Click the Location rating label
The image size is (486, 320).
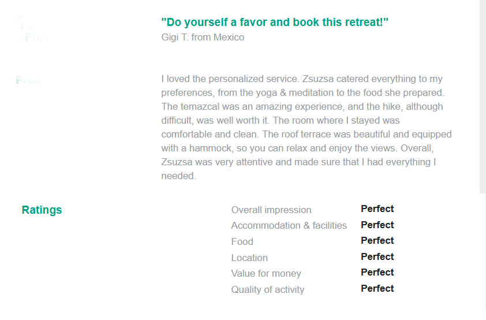(249, 258)
